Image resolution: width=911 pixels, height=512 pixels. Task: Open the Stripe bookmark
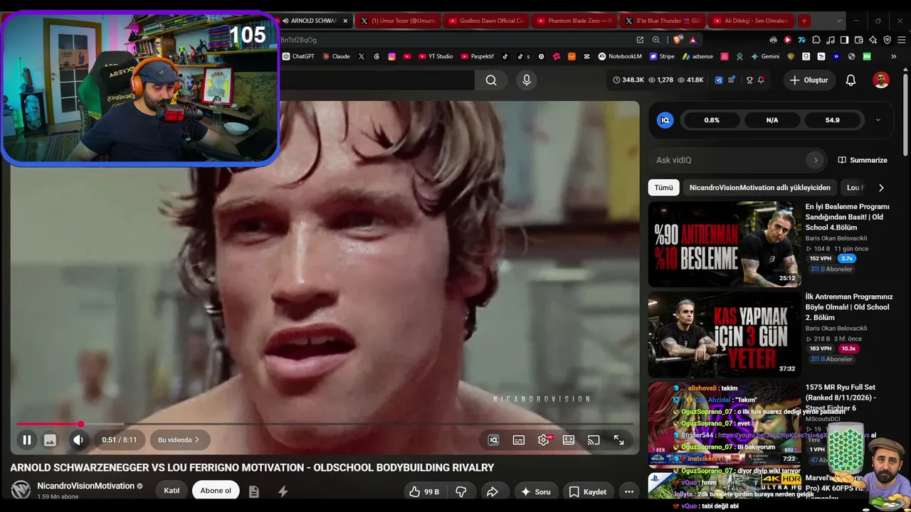(x=662, y=56)
